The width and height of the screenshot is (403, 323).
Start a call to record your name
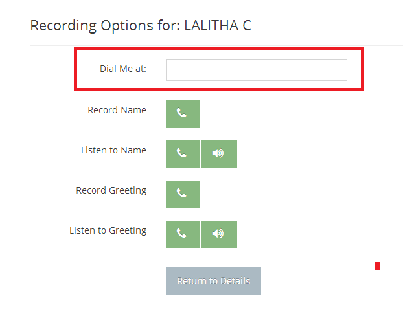(x=182, y=114)
